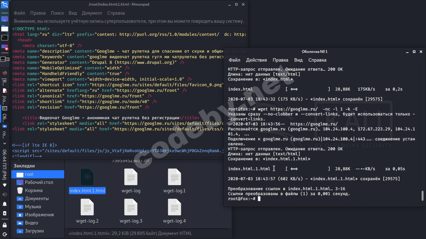Open Рабочий стол bookmark
Image resolution: width=426 pixels, height=239 pixels.
(x=38, y=182)
